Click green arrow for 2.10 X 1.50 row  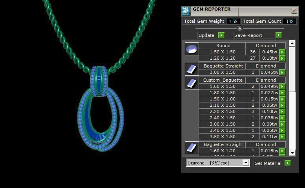pyautogui.click(x=282, y=105)
